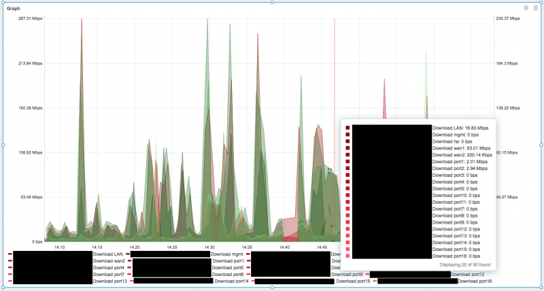Click the 14:15 time label on x-axis
This screenshot has width=544, height=291.
pos(97,247)
